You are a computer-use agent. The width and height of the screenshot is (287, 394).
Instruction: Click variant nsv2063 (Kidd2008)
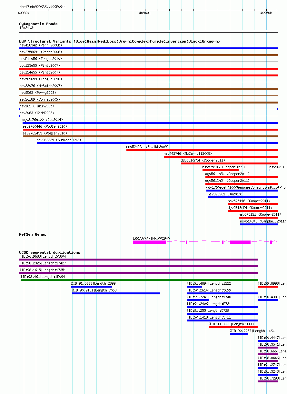pos(148,116)
